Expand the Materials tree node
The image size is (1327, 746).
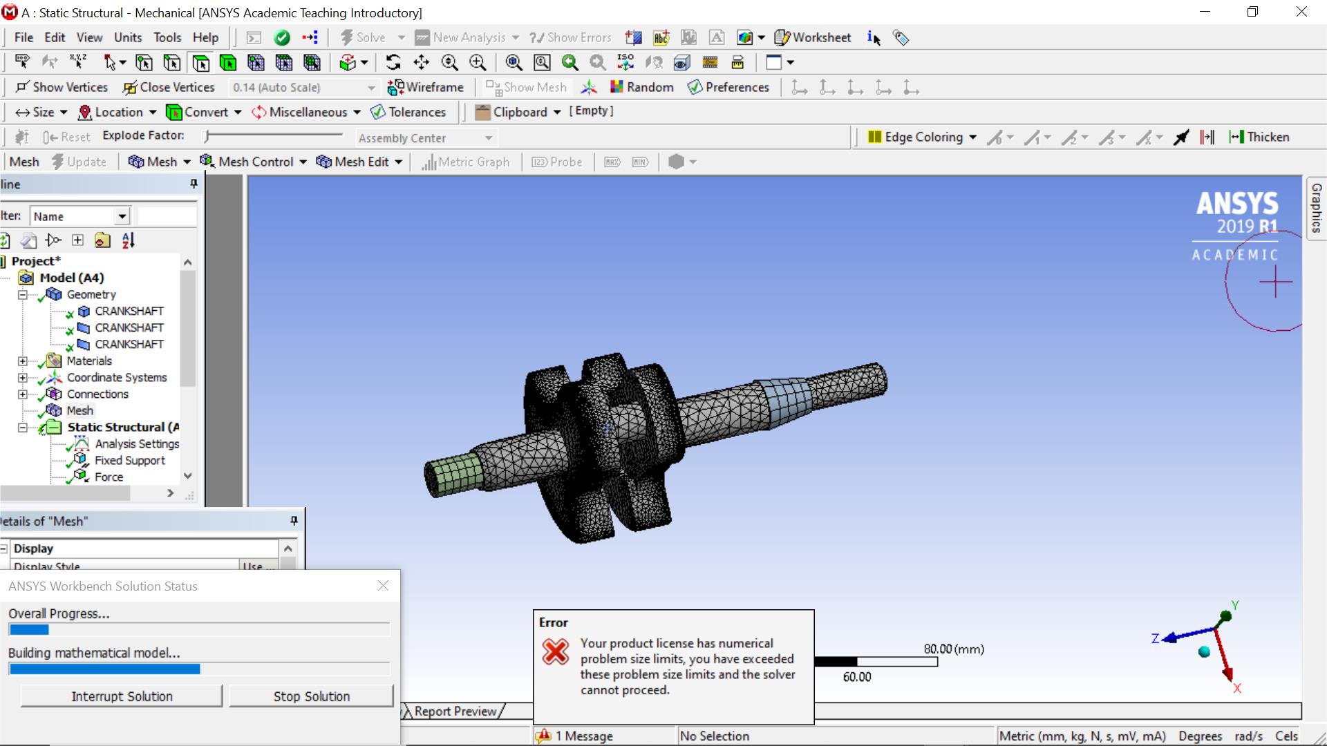pos(23,361)
